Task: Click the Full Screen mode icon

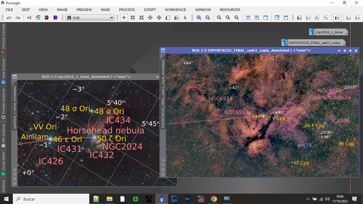Action: 286,18
